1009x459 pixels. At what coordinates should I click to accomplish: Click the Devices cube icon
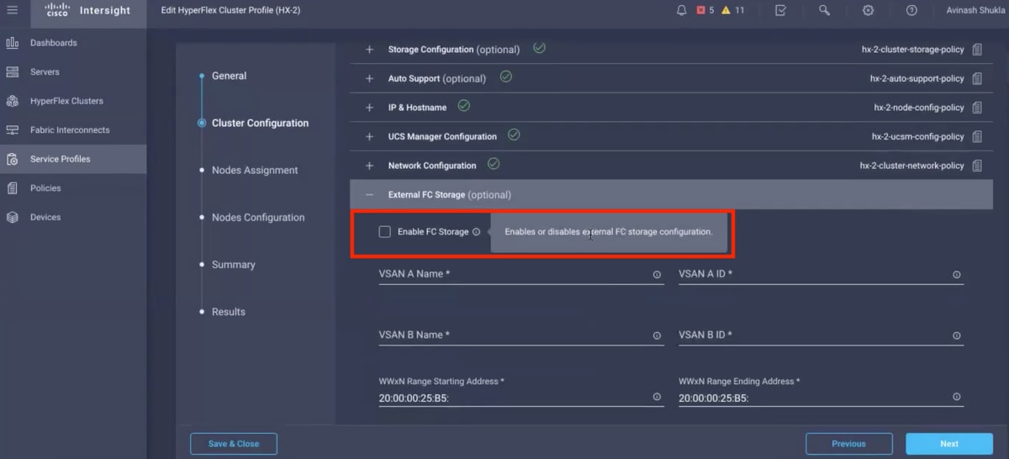point(12,217)
